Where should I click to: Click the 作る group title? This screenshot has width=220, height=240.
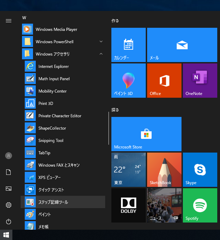coord(115,21)
